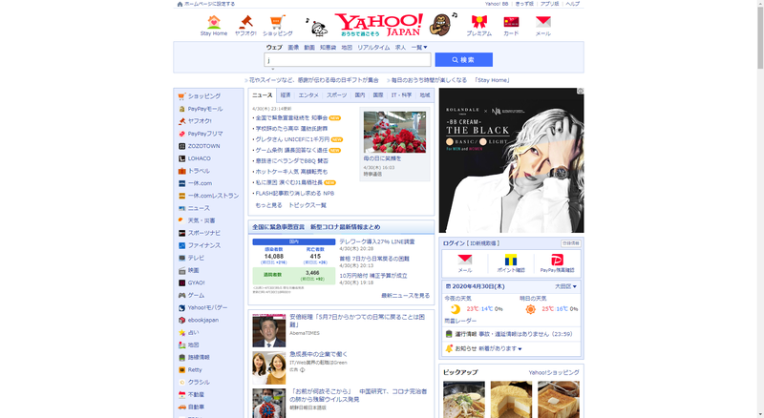Open the BB Cream The Black advertisement
Image resolution: width=764 pixels, height=418 pixels.
(511, 160)
